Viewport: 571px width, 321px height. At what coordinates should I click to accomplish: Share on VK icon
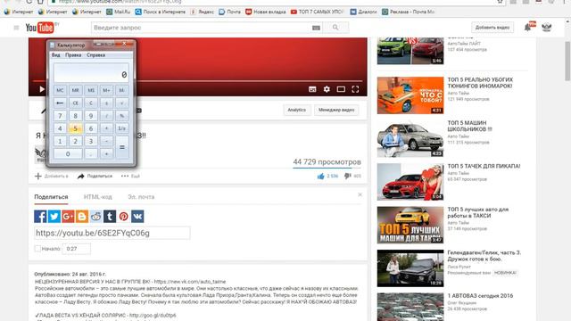pos(137,216)
